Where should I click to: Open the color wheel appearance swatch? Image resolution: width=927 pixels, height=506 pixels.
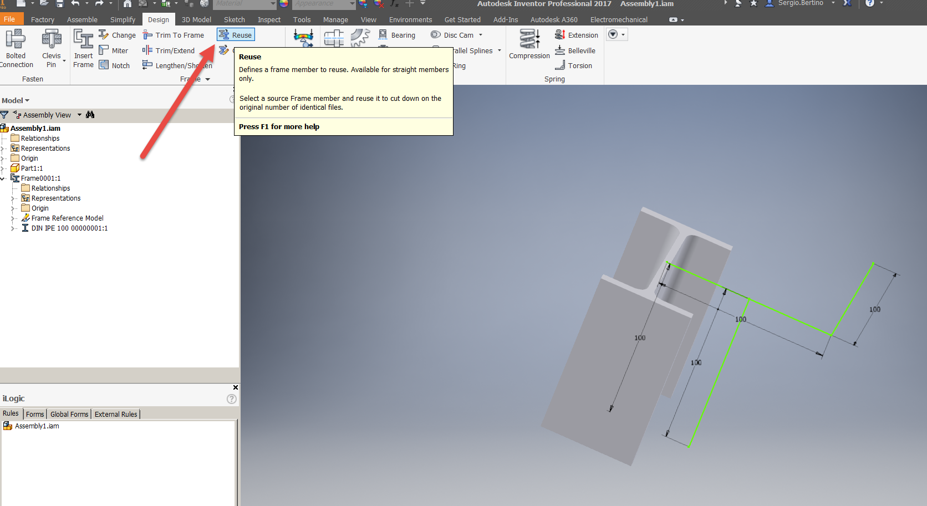(283, 4)
